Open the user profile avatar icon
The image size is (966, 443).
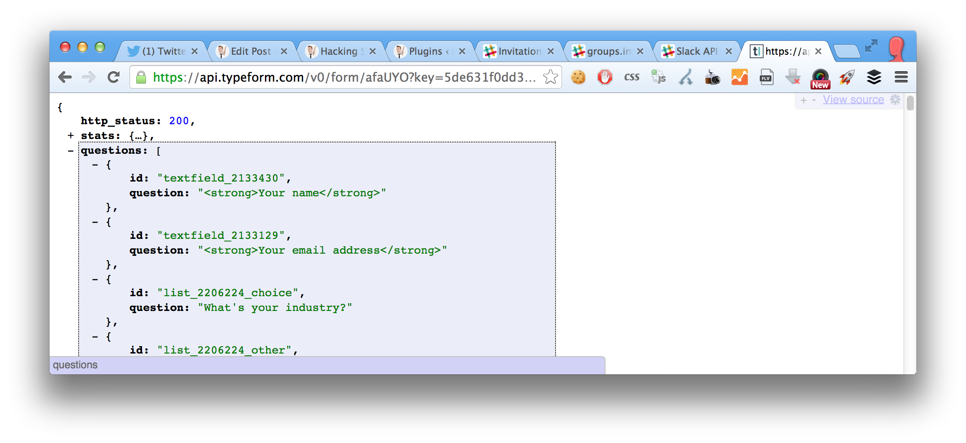tap(896, 49)
